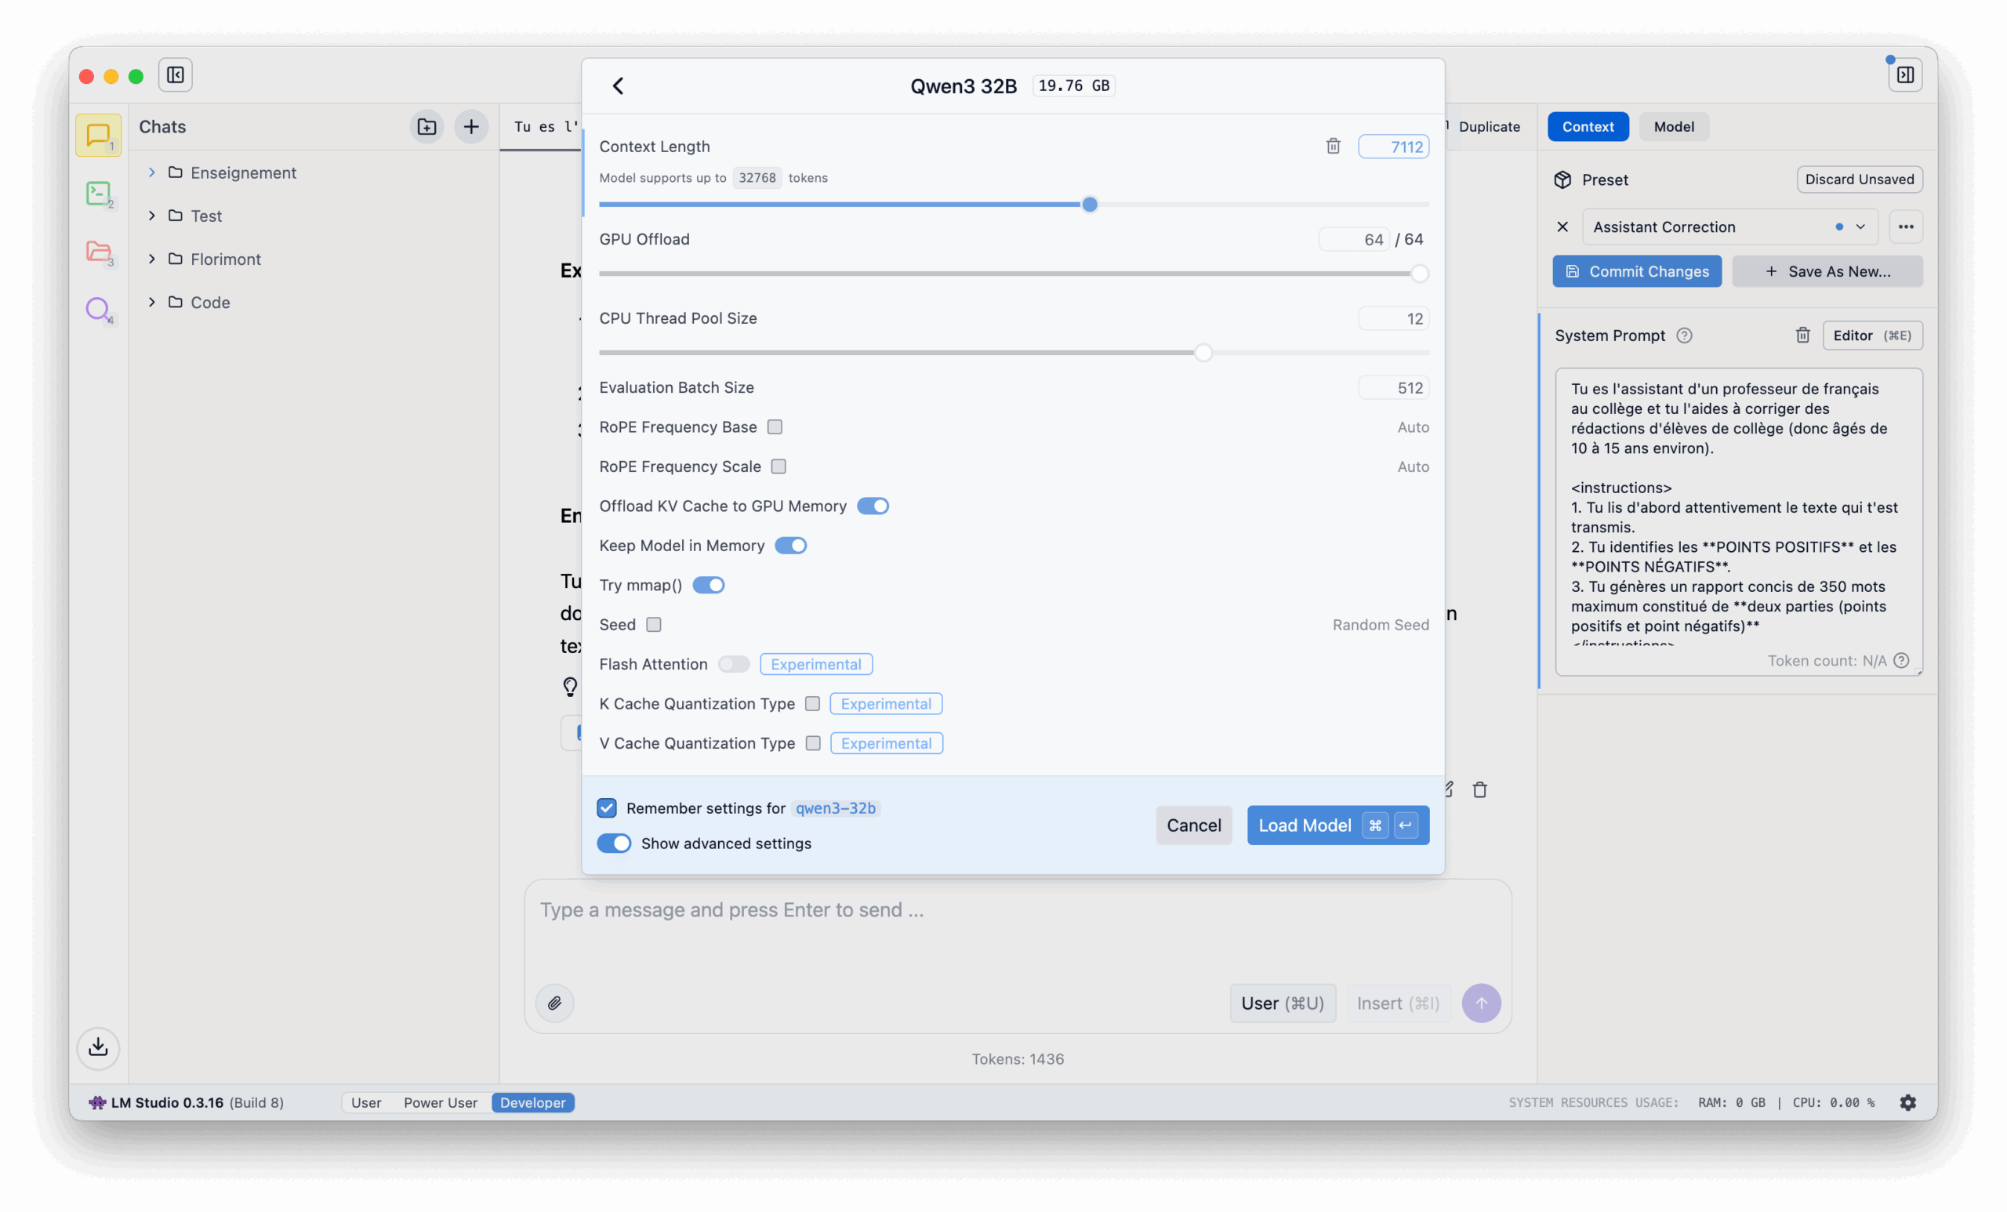Open the Assistant Correction preset dropdown
Viewport: 2007px width, 1212px height.
(x=1729, y=227)
